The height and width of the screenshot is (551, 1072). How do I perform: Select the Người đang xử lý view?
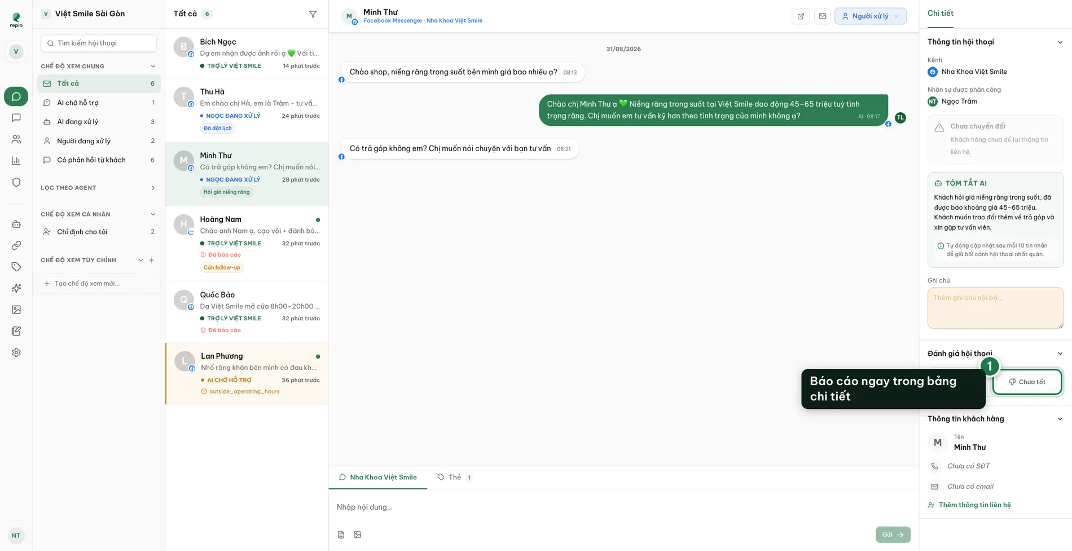99,141
